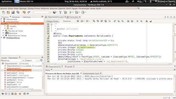
Task: Click the Last Edit icon in editor toolbar
Action: [x=78, y=21]
